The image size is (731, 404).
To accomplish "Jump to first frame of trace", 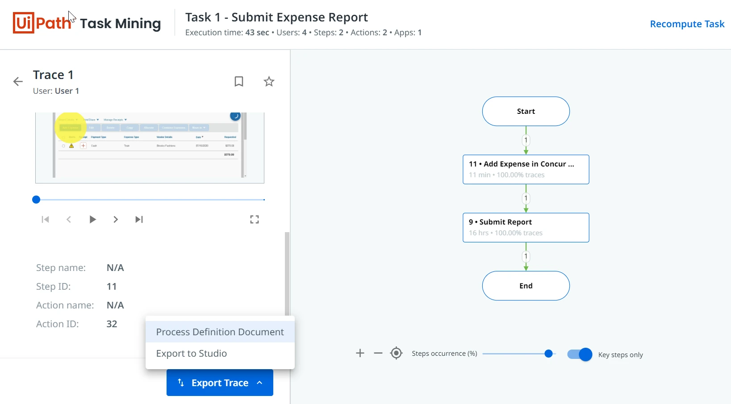I will pyautogui.click(x=45, y=219).
